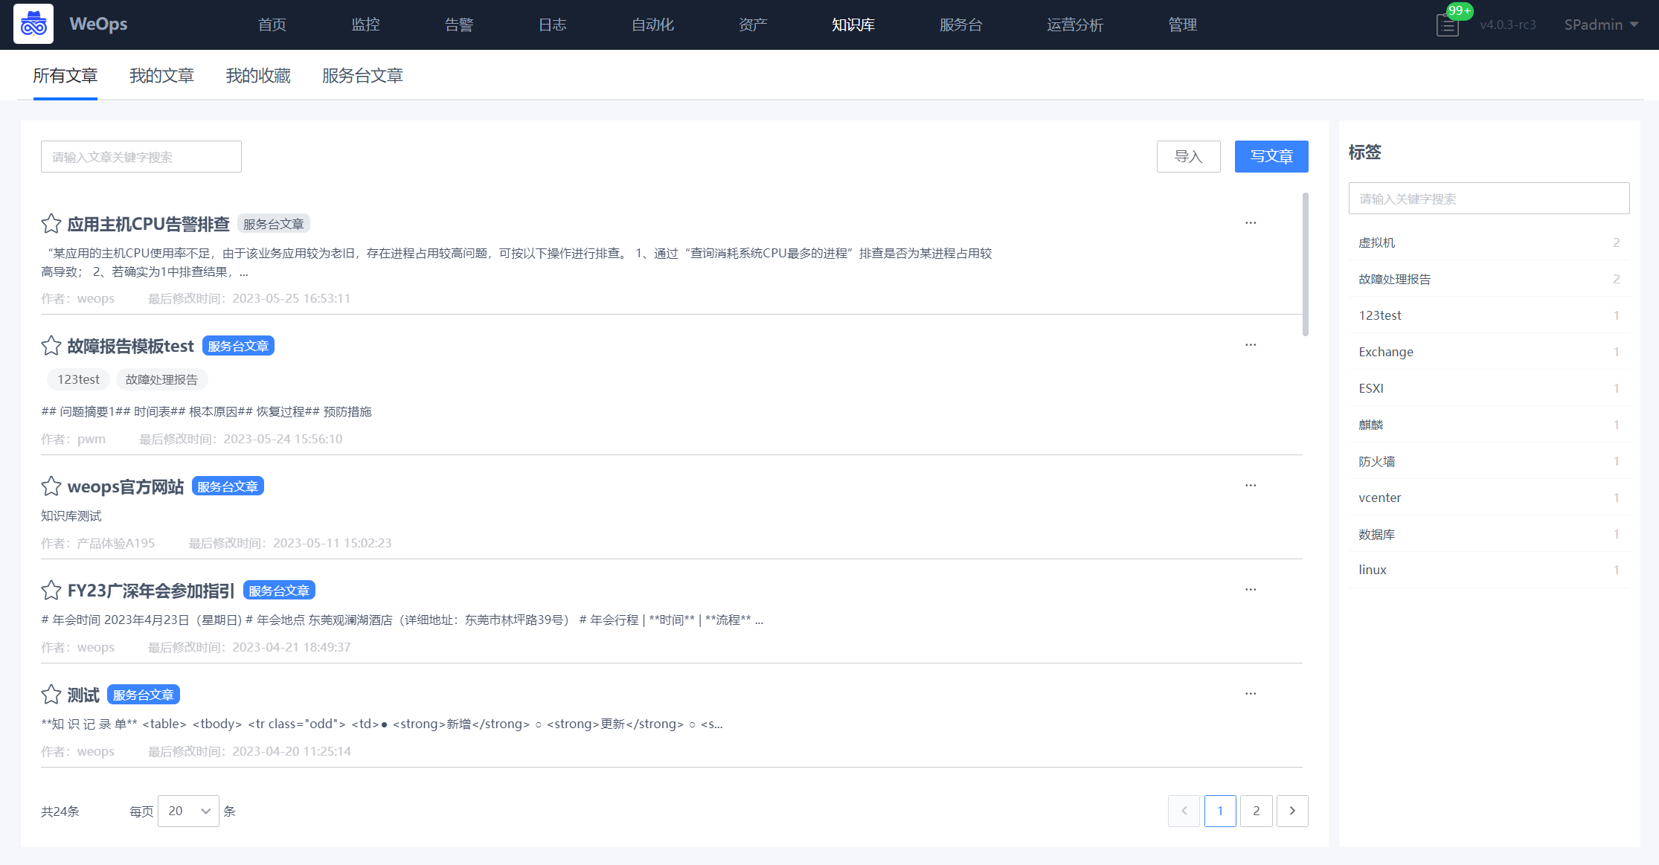Open the notifications list icon with 99+ badge

[x=1447, y=25]
